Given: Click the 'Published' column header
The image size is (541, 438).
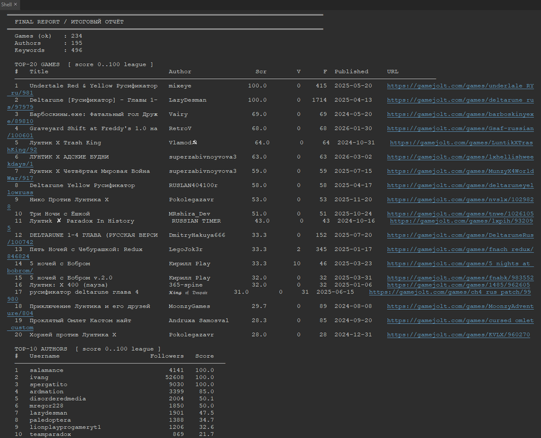Looking at the screenshot, I should 351,72.
